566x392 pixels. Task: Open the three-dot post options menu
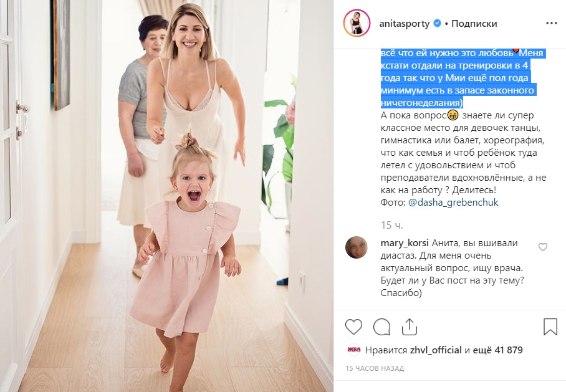point(552,24)
